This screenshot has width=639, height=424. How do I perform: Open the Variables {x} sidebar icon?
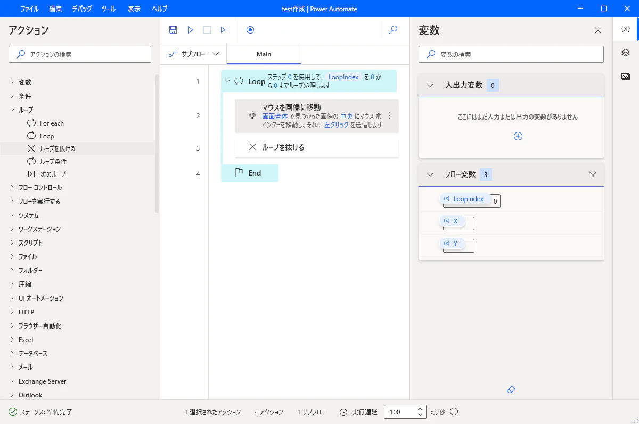[x=626, y=29]
